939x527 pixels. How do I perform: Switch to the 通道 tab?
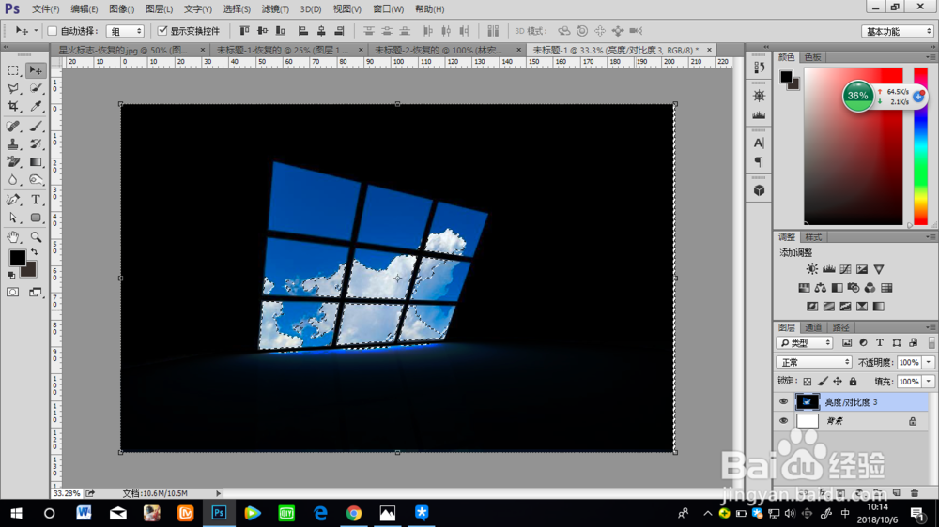813,327
